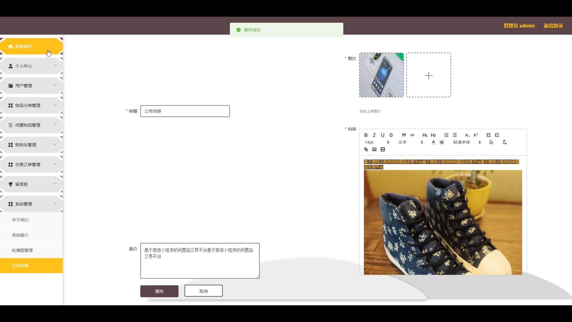
Task: Apply Heading 2 style
Action: [433, 135]
